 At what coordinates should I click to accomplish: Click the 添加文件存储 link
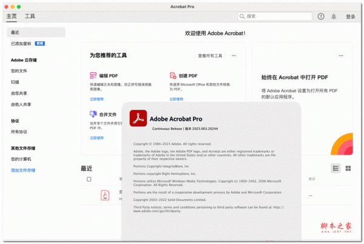pyautogui.click(x=23, y=171)
